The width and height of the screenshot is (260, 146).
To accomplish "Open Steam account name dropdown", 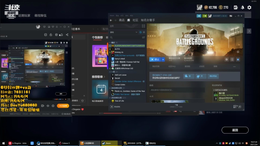I will pyautogui.click(x=220, y=16).
